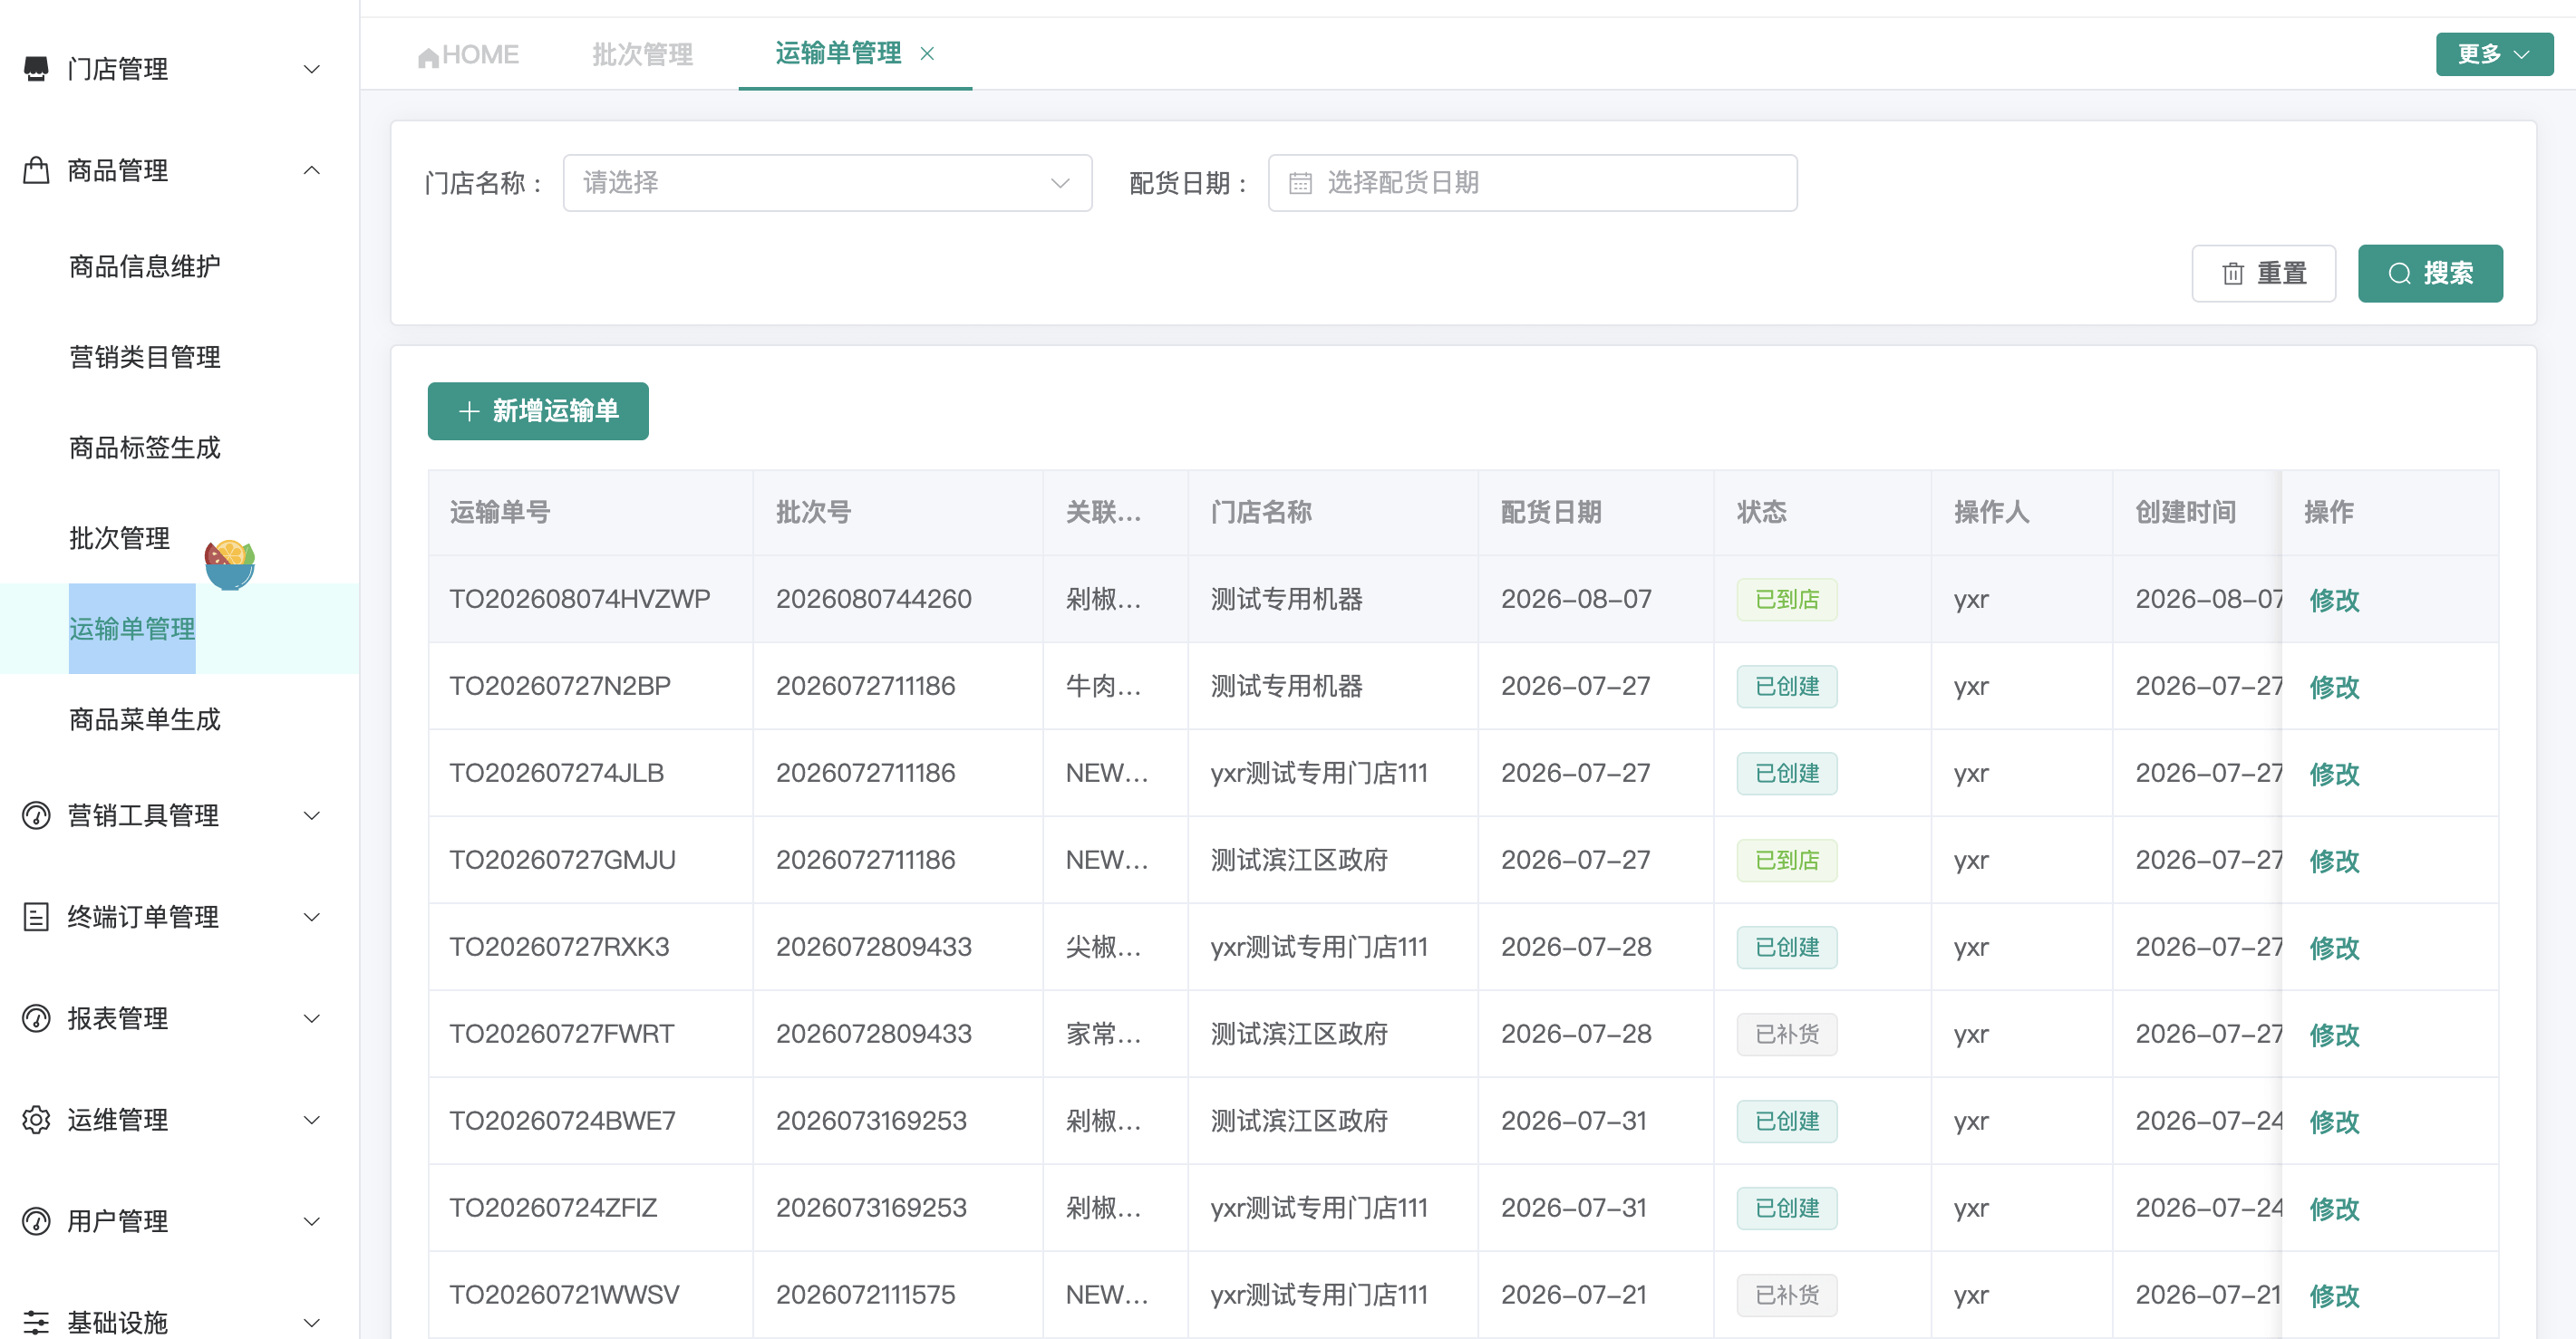
Task: Click the store icon beside 门店管理
Action: tap(36, 69)
